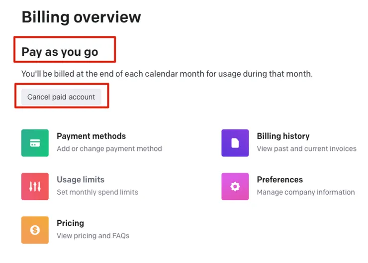368x263 pixels.
Task: Click the orange Pricing dollar icon
Action: click(x=35, y=230)
